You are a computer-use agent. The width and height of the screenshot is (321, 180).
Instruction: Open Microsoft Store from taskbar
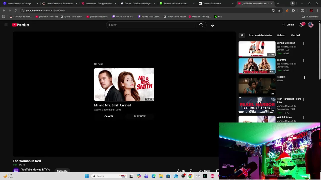click(168, 176)
